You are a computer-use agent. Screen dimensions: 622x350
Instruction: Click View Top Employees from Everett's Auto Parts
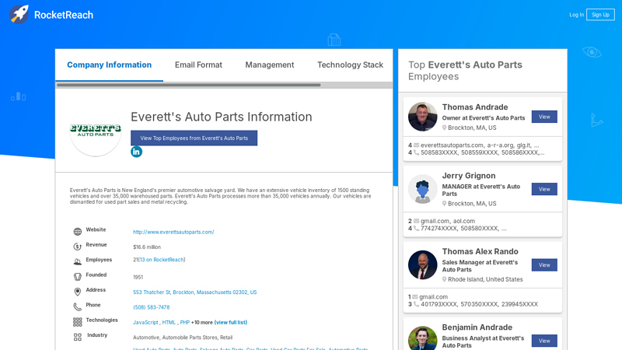point(194,138)
